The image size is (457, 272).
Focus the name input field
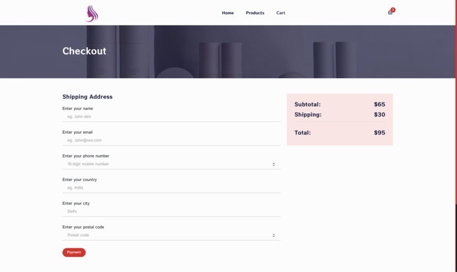(171, 117)
